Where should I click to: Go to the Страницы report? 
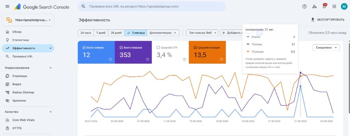[x=28, y=76]
